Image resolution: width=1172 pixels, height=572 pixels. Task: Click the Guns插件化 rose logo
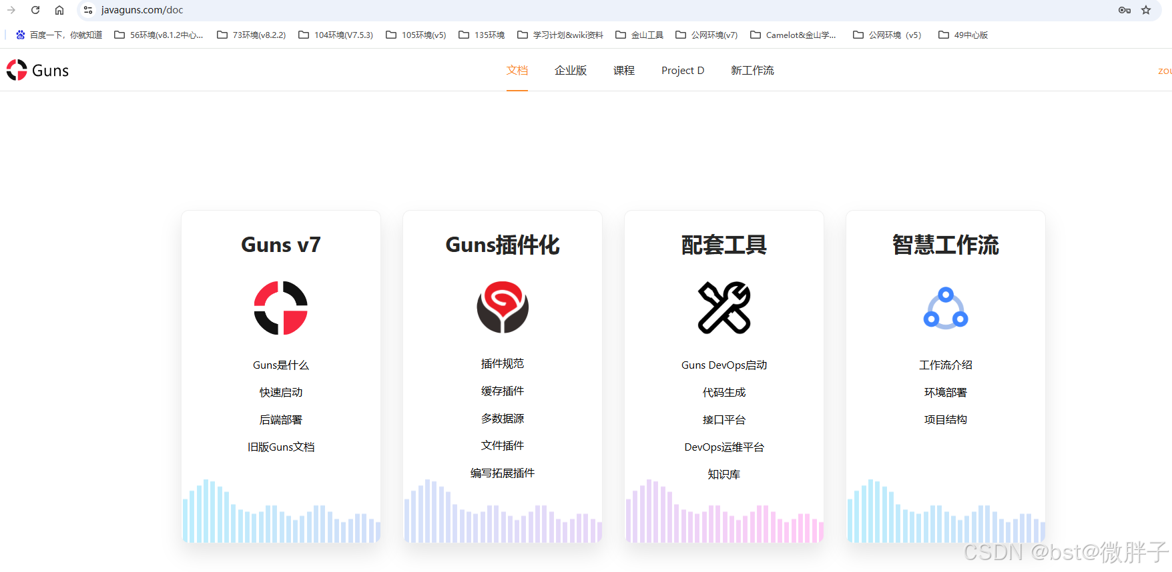pyautogui.click(x=503, y=307)
